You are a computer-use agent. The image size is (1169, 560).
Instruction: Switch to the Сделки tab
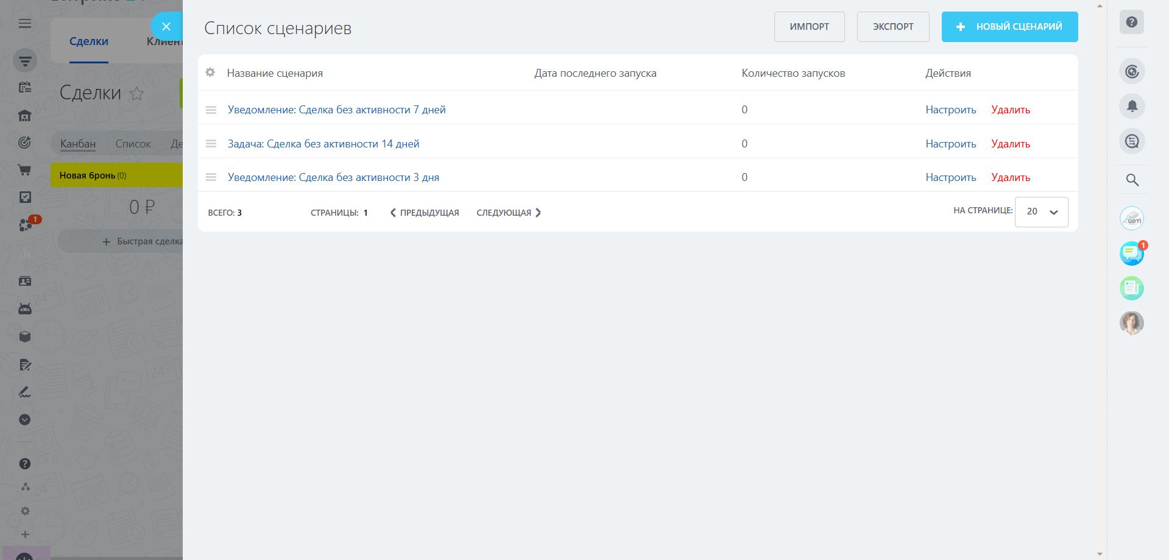(x=89, y=41)
